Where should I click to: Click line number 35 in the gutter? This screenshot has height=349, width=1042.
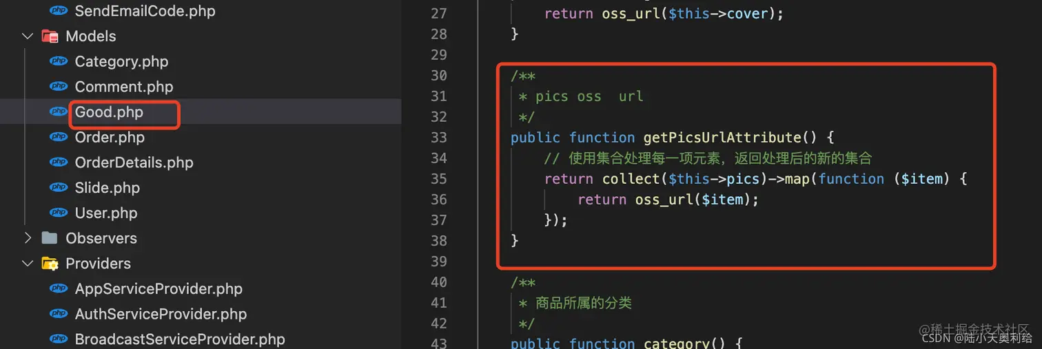[x=439, y=178]
